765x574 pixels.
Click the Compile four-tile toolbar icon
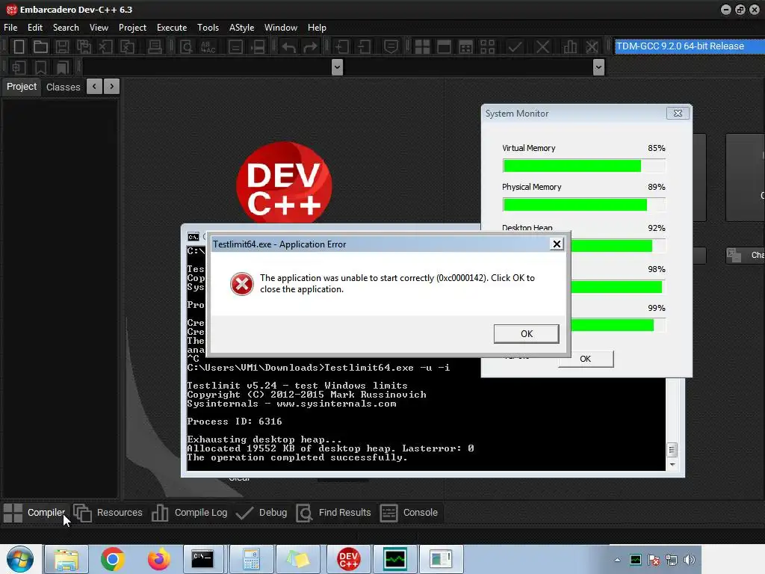tap(422, 47)
